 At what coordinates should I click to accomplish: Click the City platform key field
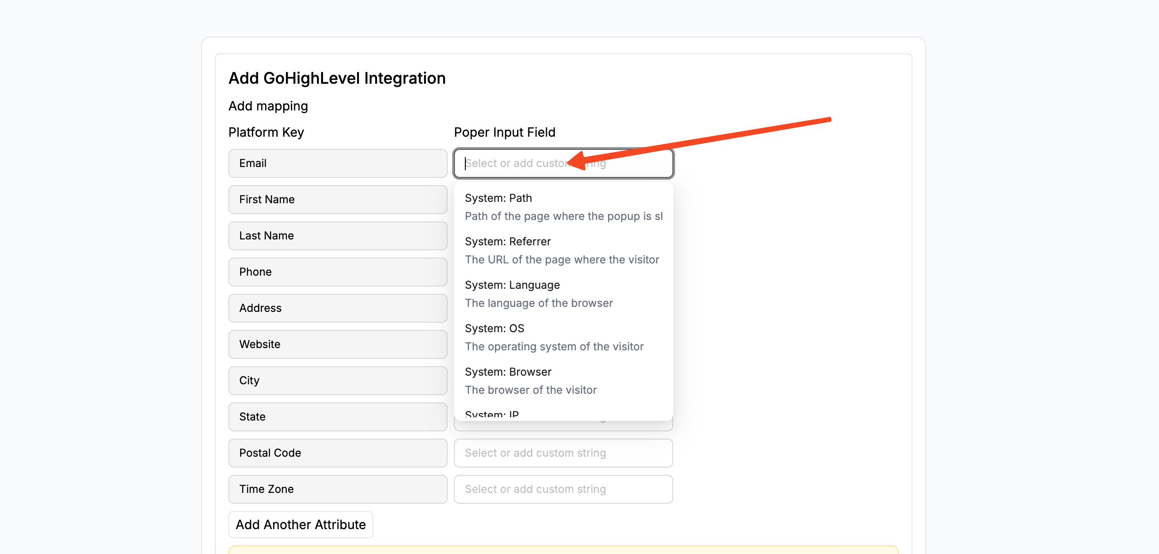(x=338, y=381)
